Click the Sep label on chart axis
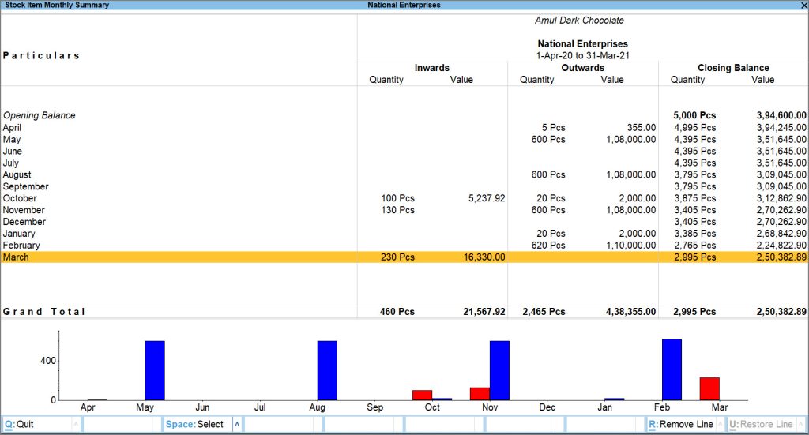The width and height of the screenshot is (809, 435). click(375, 407)
